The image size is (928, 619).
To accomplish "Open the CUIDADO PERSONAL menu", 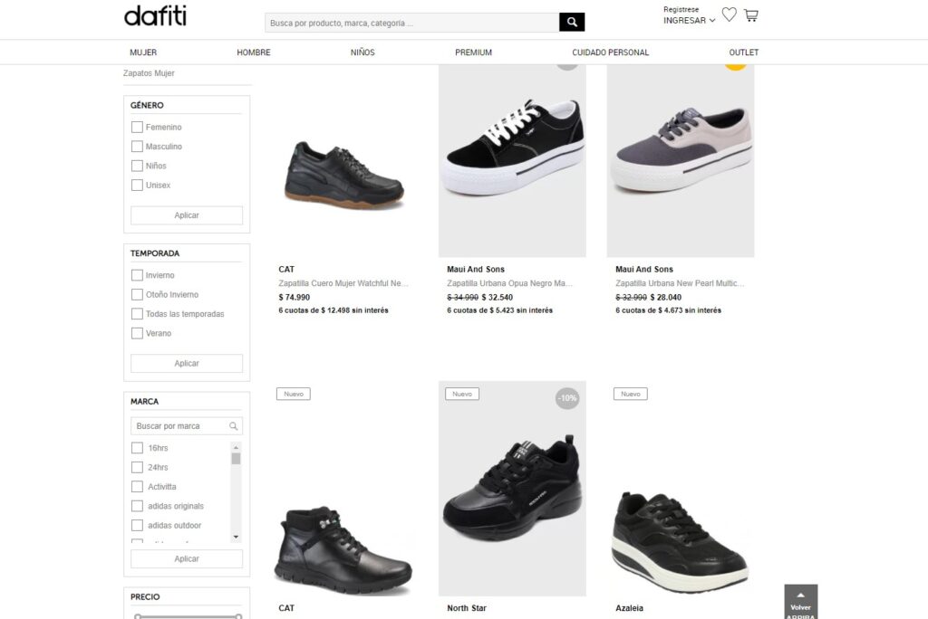I will point(610,52).
